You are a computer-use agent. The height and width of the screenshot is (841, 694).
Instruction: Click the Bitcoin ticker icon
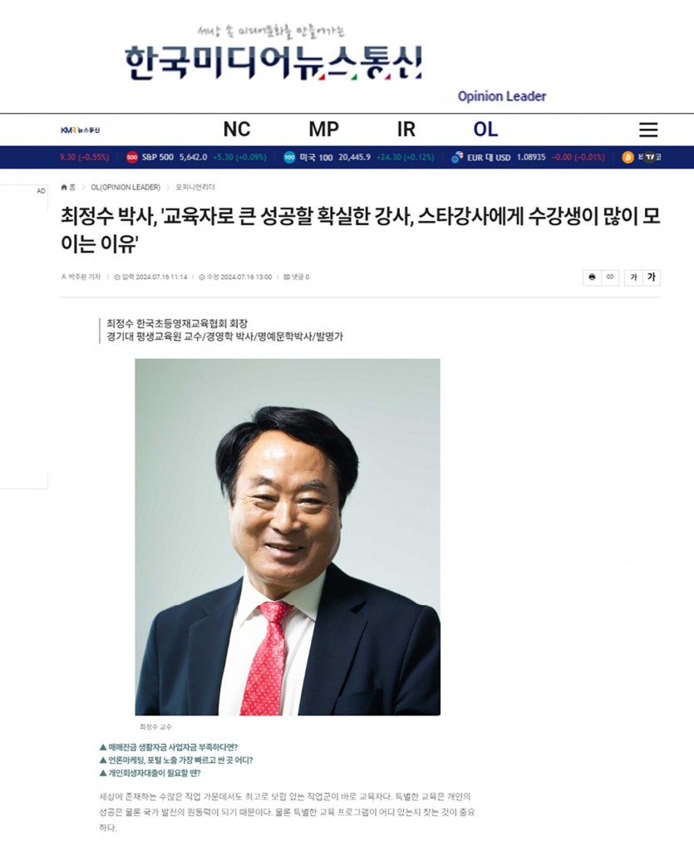coord(628,157)
